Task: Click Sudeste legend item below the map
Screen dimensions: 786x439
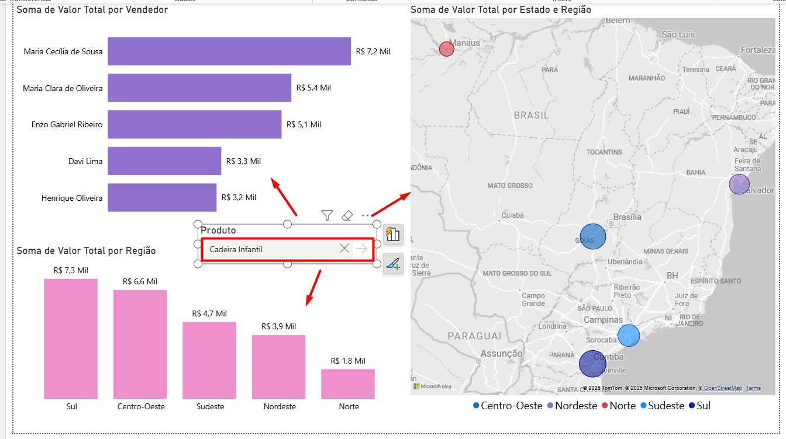Action: 662,406
